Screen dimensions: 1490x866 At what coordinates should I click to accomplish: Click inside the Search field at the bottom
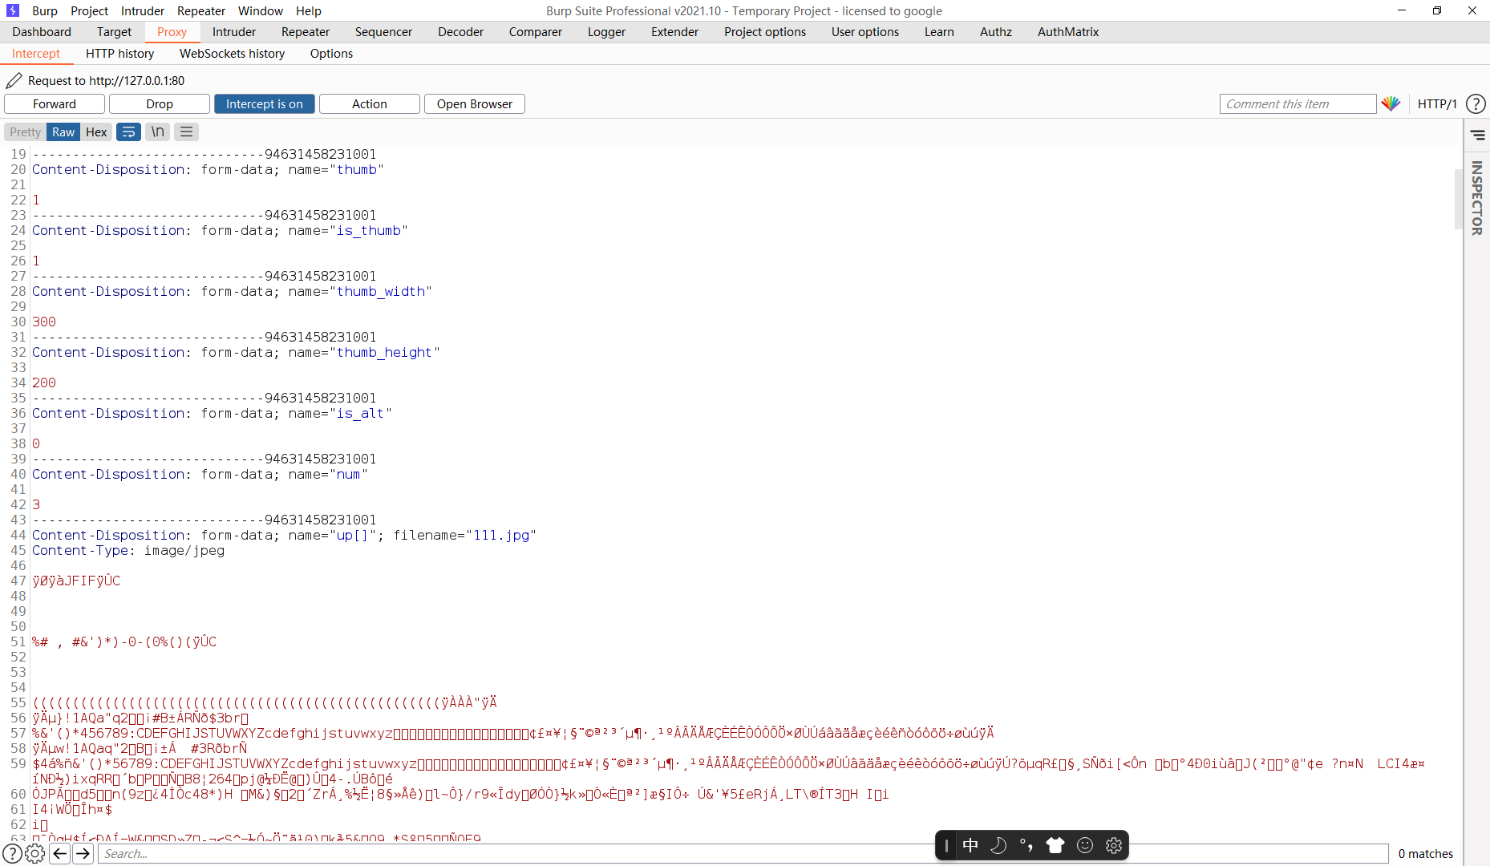321,853
